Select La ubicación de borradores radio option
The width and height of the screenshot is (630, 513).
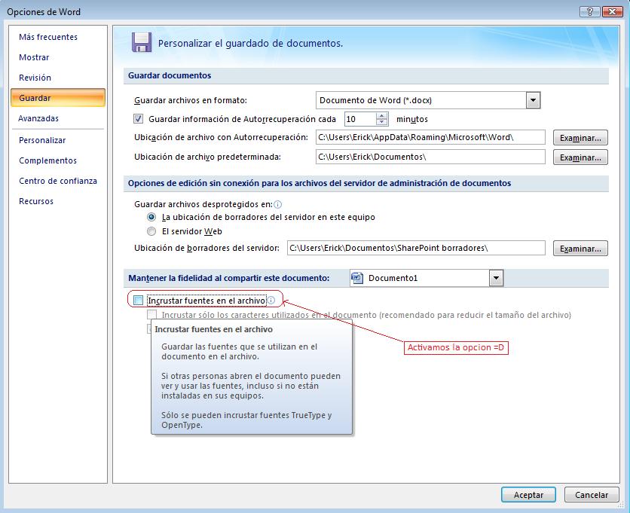[x=152, y=217]
